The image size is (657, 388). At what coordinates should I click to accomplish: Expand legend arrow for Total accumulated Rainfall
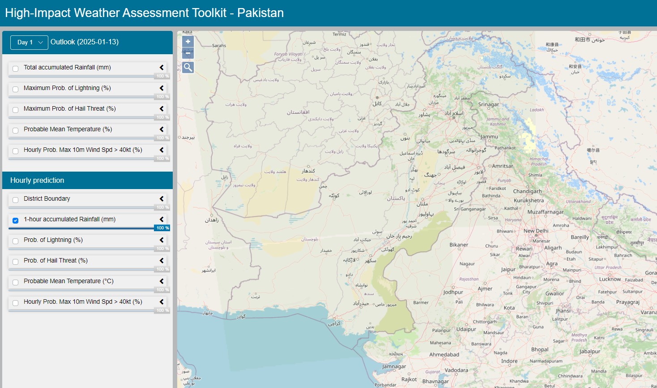coord(162,68)
